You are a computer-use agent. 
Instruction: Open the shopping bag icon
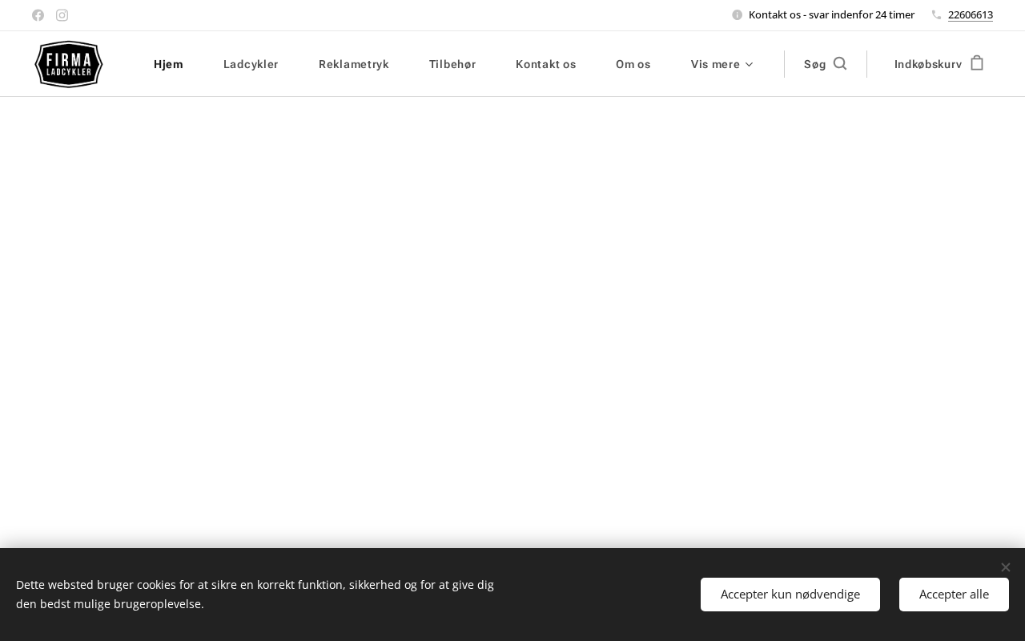(977, 62)
